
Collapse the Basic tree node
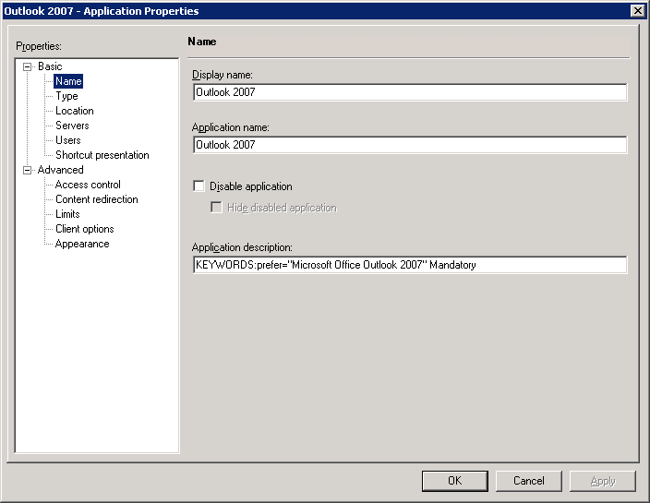pos(28,66)
